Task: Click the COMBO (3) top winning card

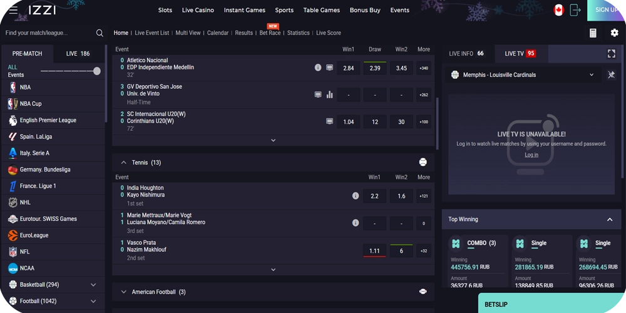Action: 478,262
